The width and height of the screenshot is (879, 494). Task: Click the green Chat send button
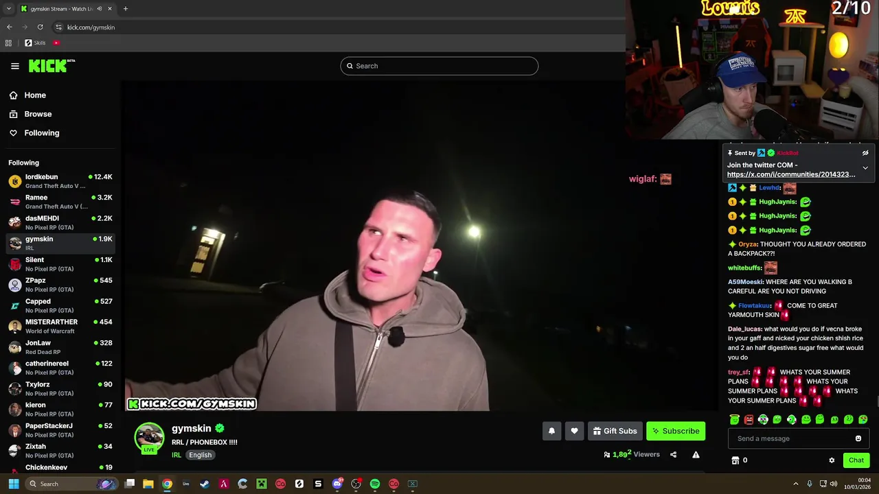(856, 460)
